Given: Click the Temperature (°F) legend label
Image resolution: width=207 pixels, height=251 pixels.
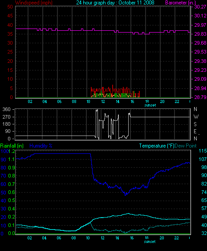Looking at the screenshot, I should pyautogui.click(x=157, y=146).
